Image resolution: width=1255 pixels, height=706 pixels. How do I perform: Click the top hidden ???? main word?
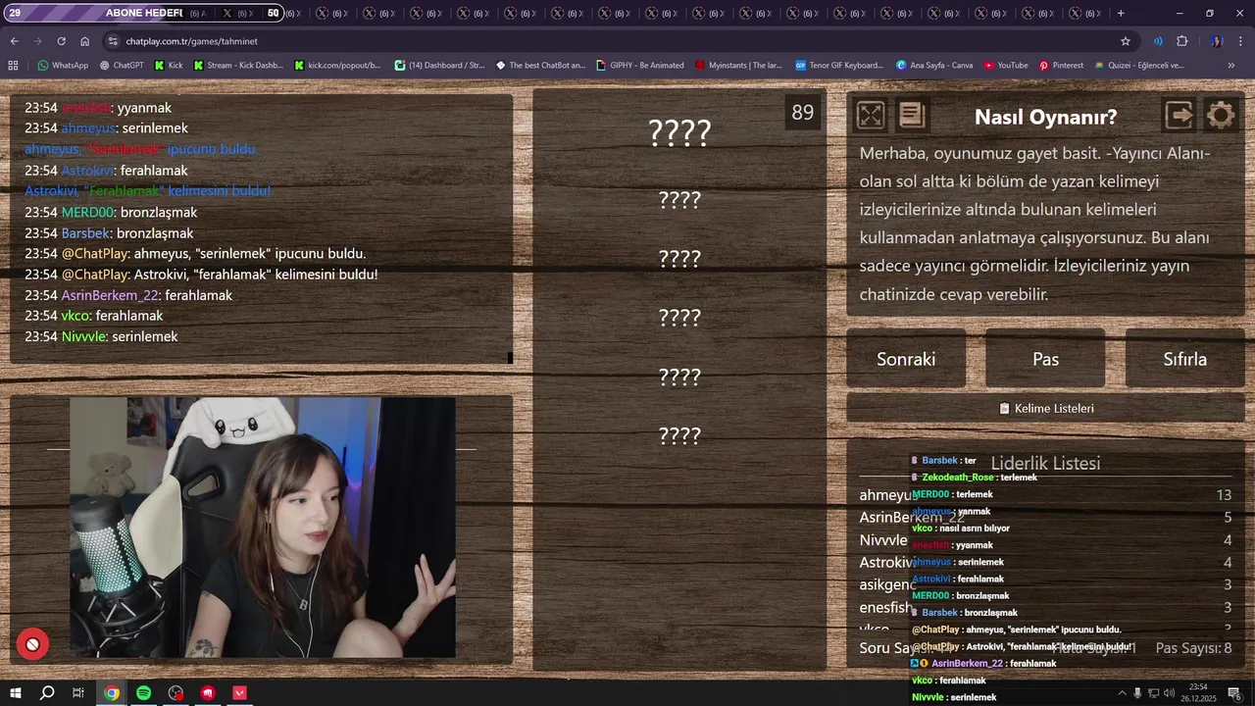point(679,132)
